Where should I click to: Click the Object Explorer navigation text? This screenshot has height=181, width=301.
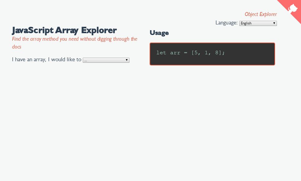[261, 14]
